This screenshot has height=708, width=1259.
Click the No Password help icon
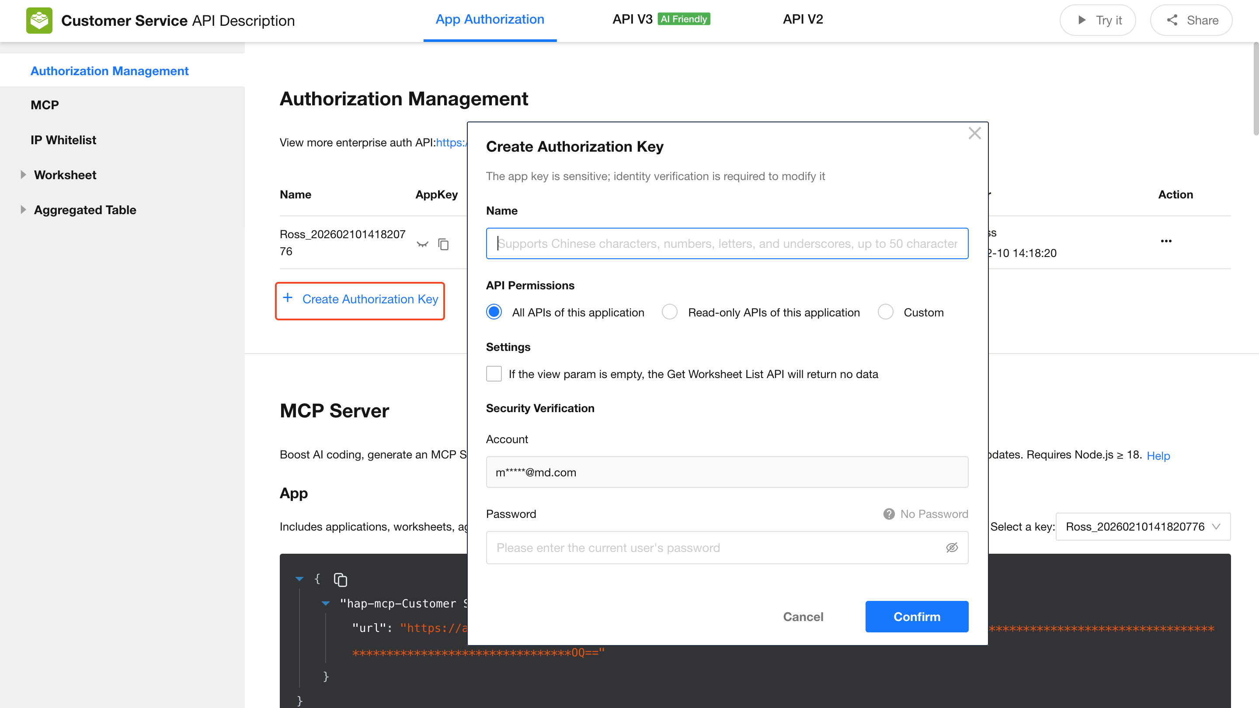coord(889,514)
